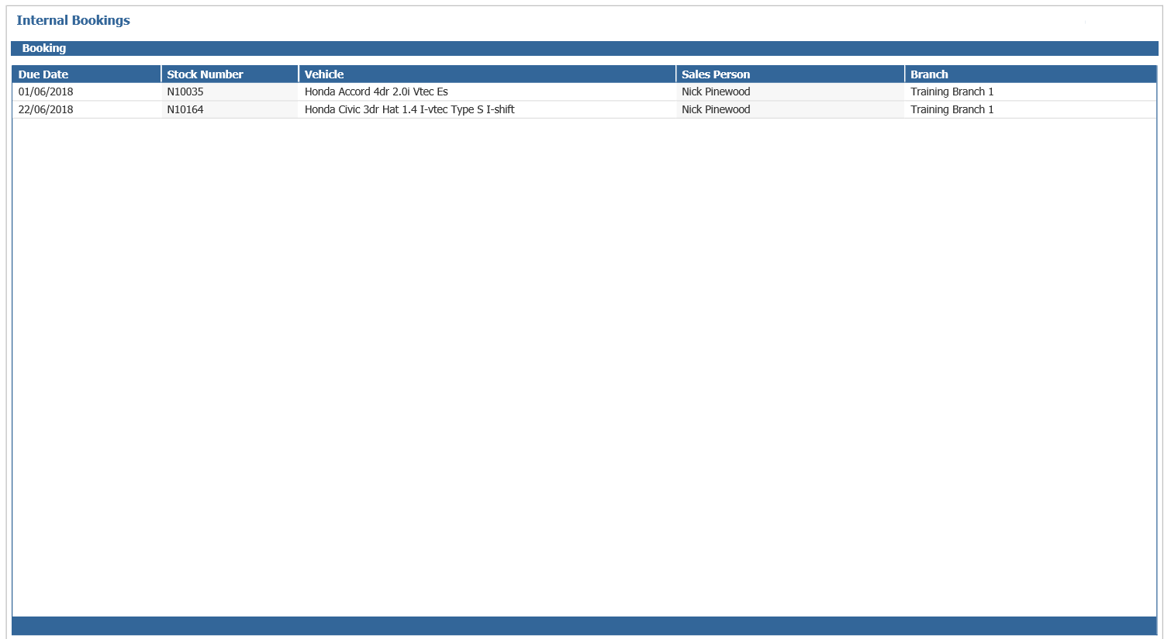1164x639 pixels.
Task: Click the Internal Bookings page title
Action: 74,20
